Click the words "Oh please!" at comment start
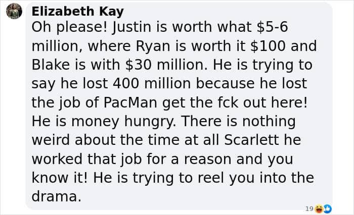Image resolution: width=354 pixels, height=215 pixels. click(69, 27)
